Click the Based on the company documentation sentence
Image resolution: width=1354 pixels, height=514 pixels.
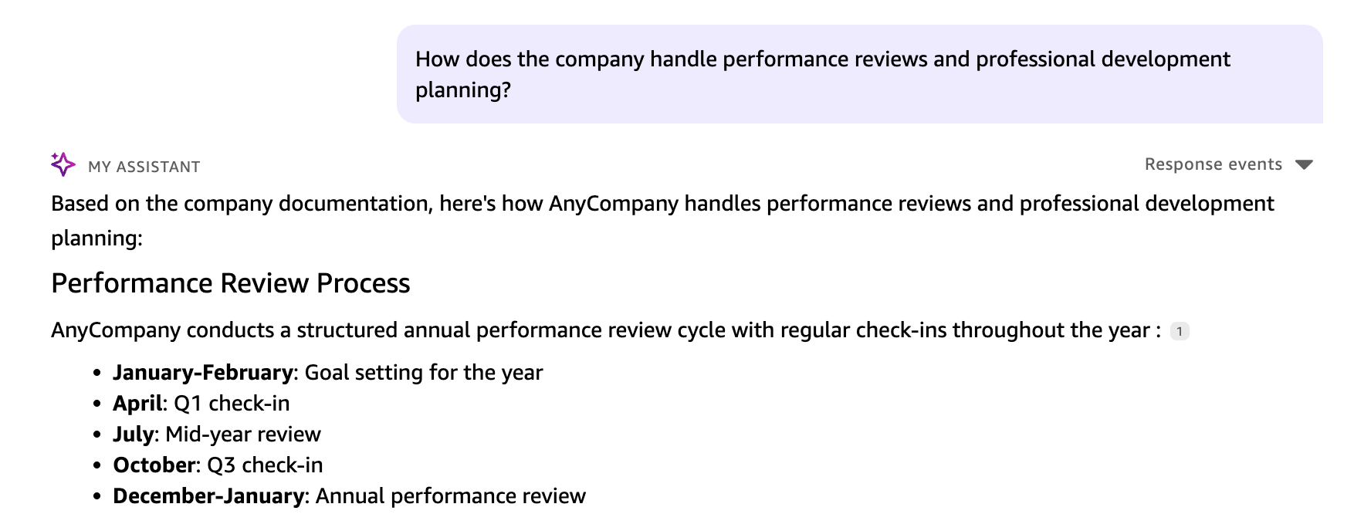(662, 204)
